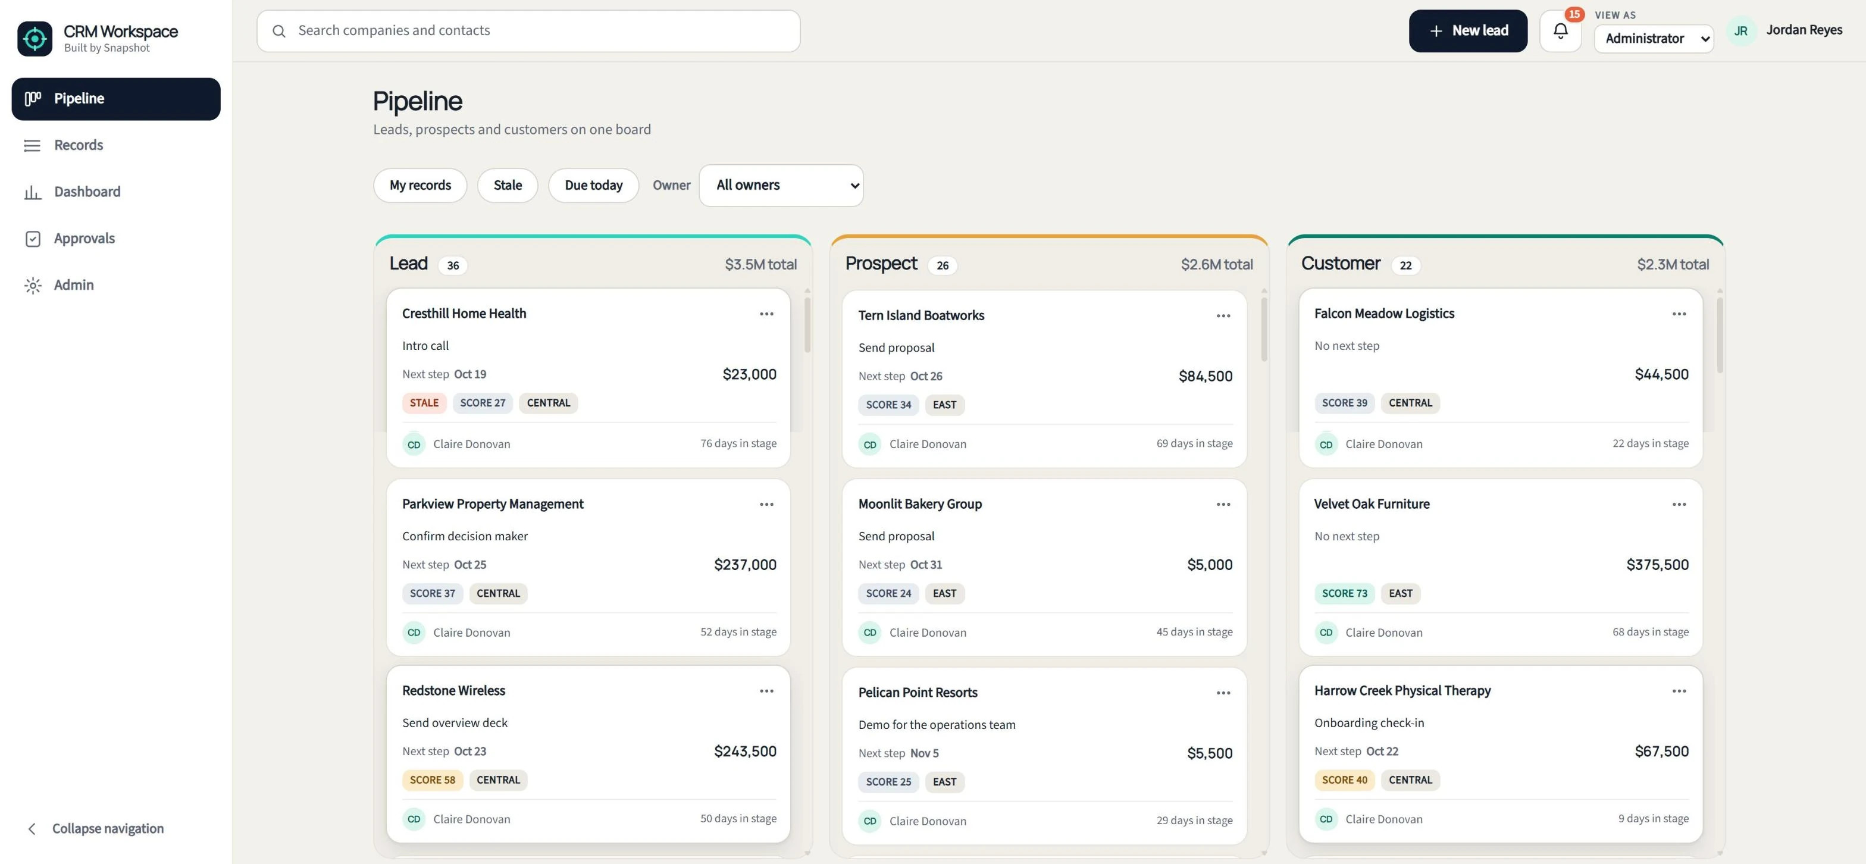Viewport: 1866px width, 864px height.
Task: Open Records in the sidebar
Action: coord(116,145)
